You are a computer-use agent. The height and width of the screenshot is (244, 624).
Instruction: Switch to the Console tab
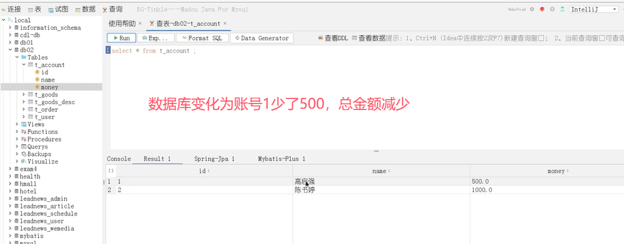(x=119, y=159)
